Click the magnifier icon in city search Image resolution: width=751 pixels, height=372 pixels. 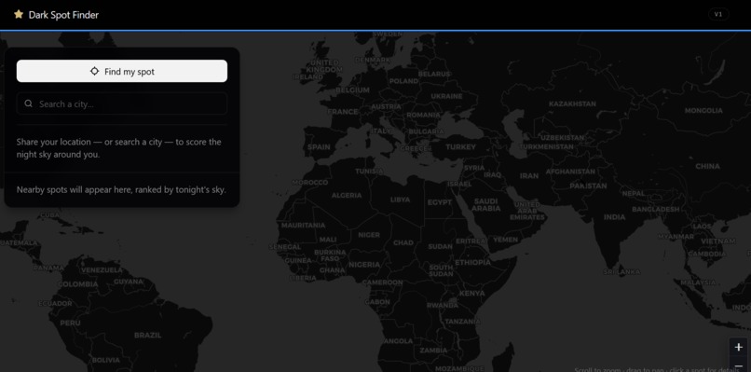[29, 103]
